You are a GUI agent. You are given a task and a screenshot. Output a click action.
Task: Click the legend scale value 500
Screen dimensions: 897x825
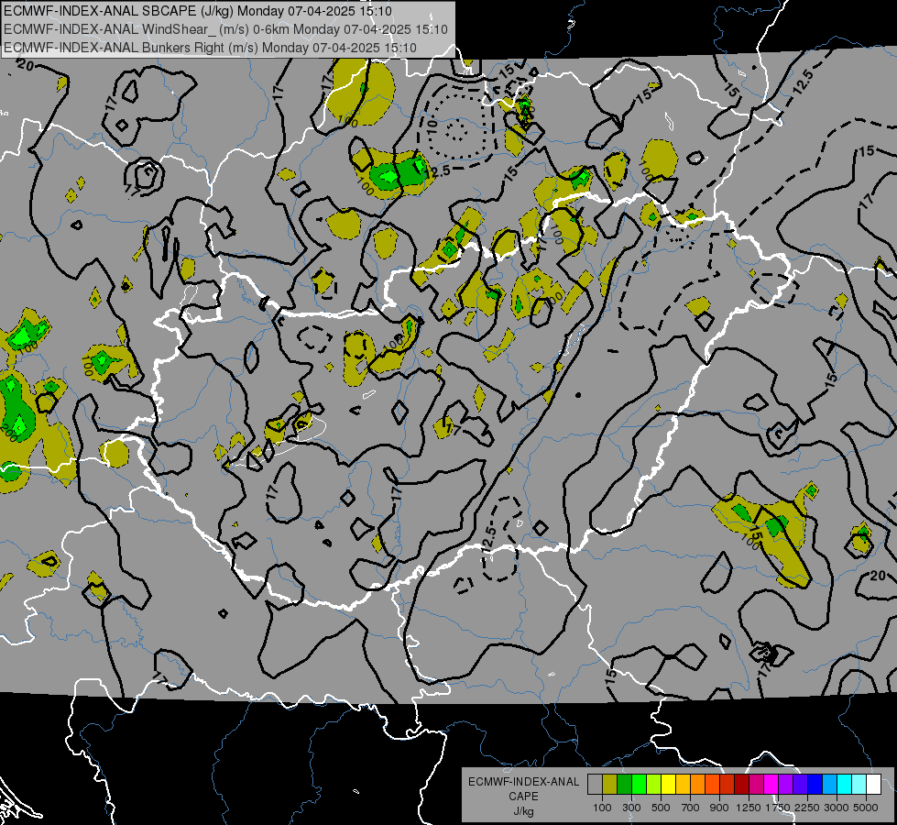coord(661,808)
